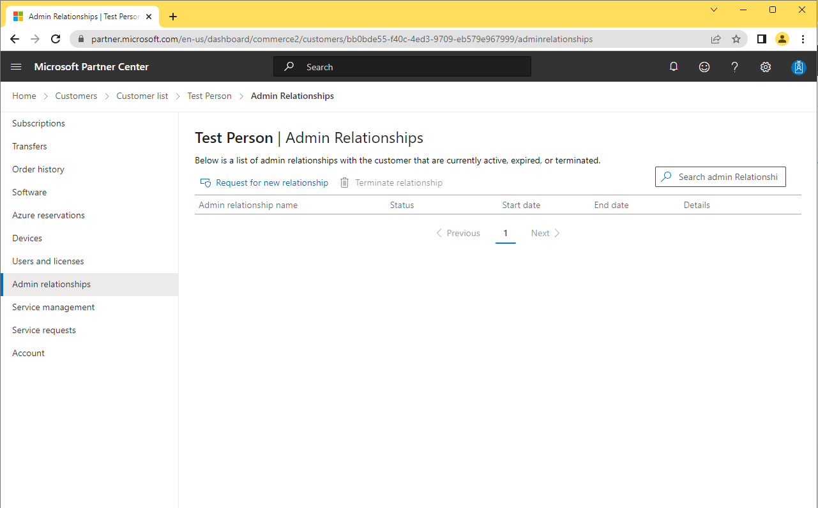The width and height of the screenshot is (818, 508).
Task: Select Subscriptions in the sidebar
Action: 38,123
